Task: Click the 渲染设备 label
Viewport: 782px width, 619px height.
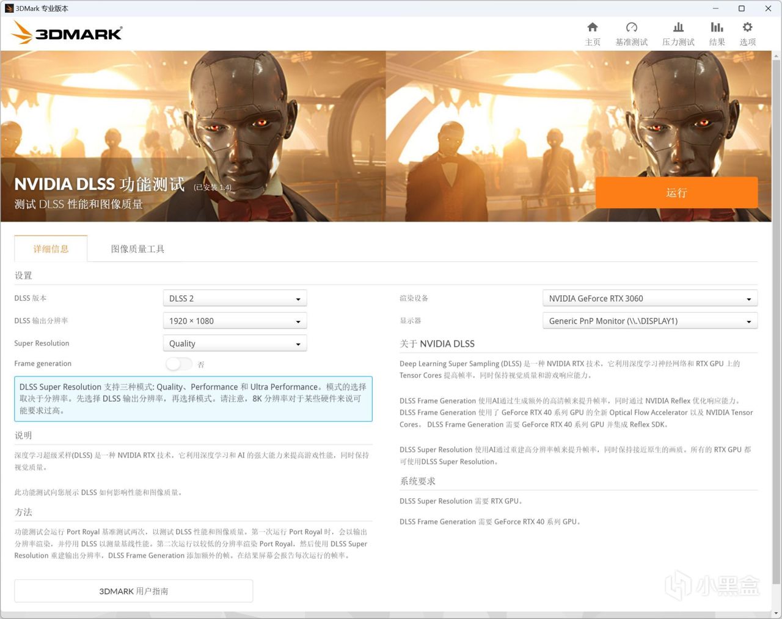Action: pyautogui.click(x=414, y=299)
